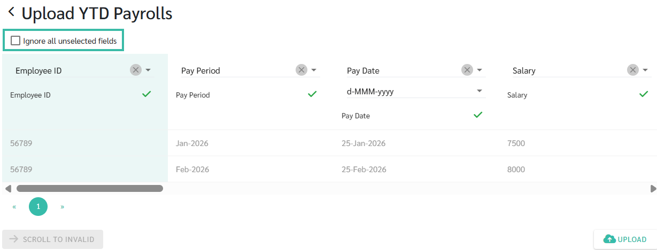Click the scrollbar right arrow
The image size is (657, 250).
click(x=653, y=188)
